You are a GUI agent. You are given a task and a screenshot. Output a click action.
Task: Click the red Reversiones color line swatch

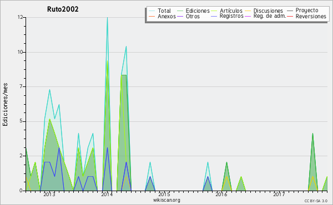tap(290, 16)
